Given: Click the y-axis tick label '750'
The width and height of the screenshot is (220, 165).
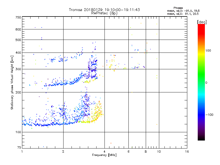Looking at the screenshot, I should 18,17.
